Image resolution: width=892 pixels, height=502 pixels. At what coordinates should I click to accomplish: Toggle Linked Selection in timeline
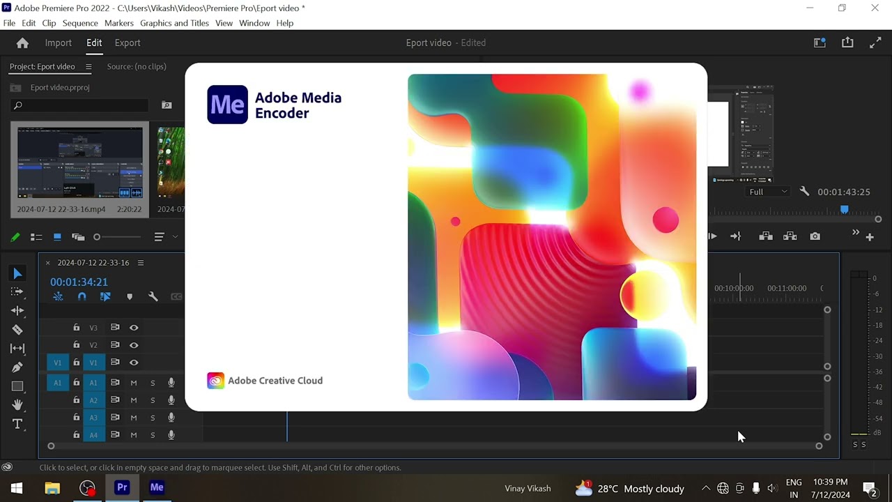pyautogui.click(x=105, y=296)
